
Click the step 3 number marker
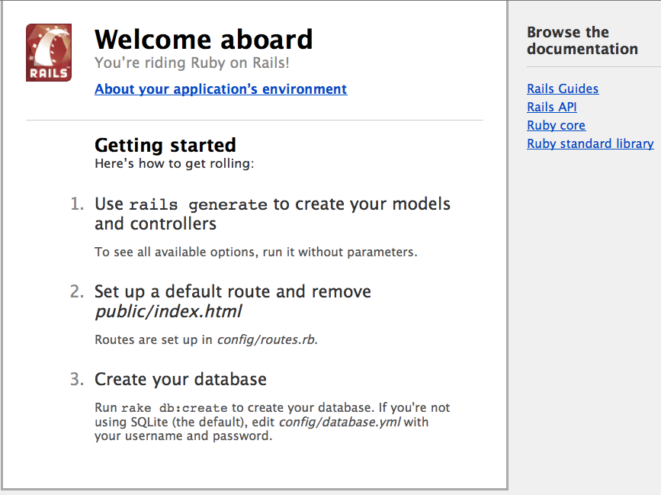point(75,378)
